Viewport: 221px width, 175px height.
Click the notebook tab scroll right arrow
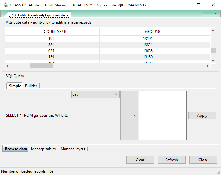tap(211, 15)
